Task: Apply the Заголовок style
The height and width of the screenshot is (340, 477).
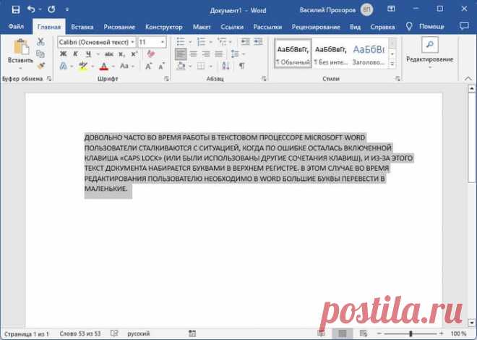Action: point(369,54)
